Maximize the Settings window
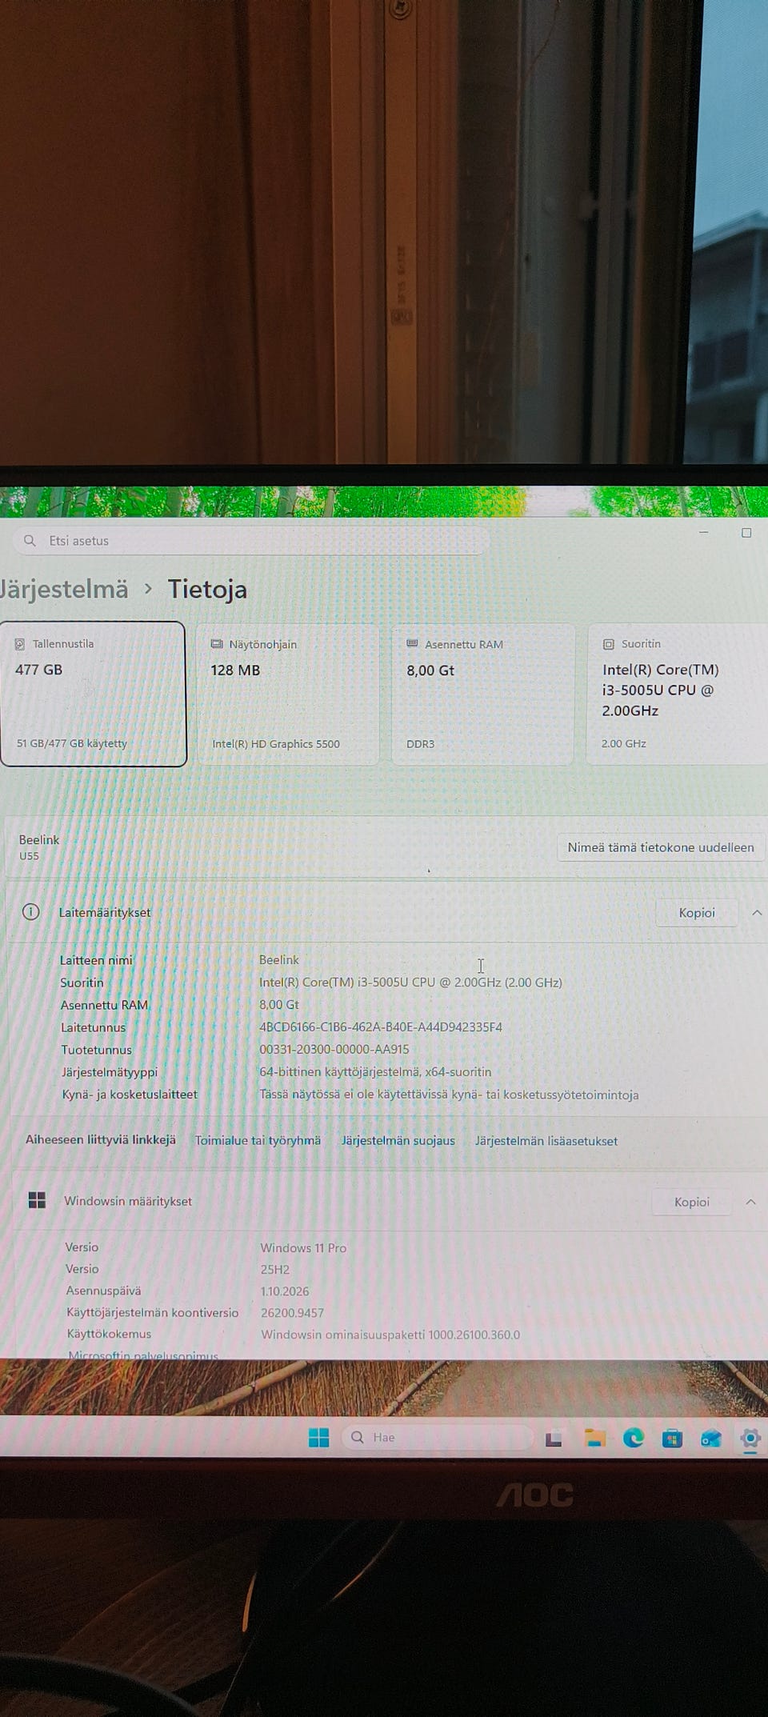768x1717 pixels. (x=746, y=533)
